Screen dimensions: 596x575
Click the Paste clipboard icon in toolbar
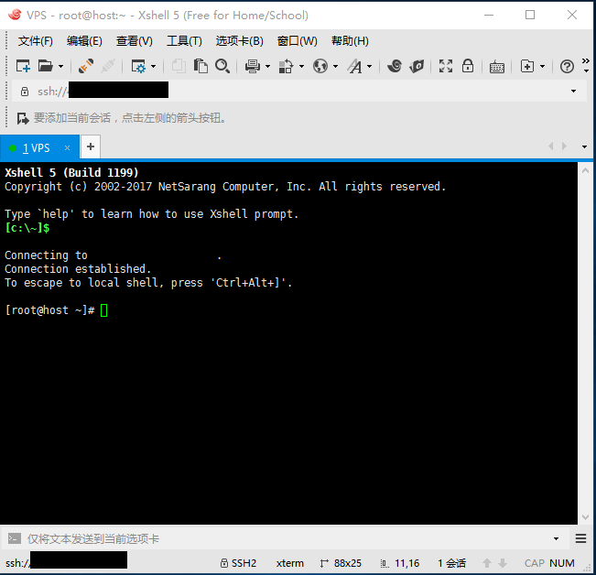click(x=200, y=66)
